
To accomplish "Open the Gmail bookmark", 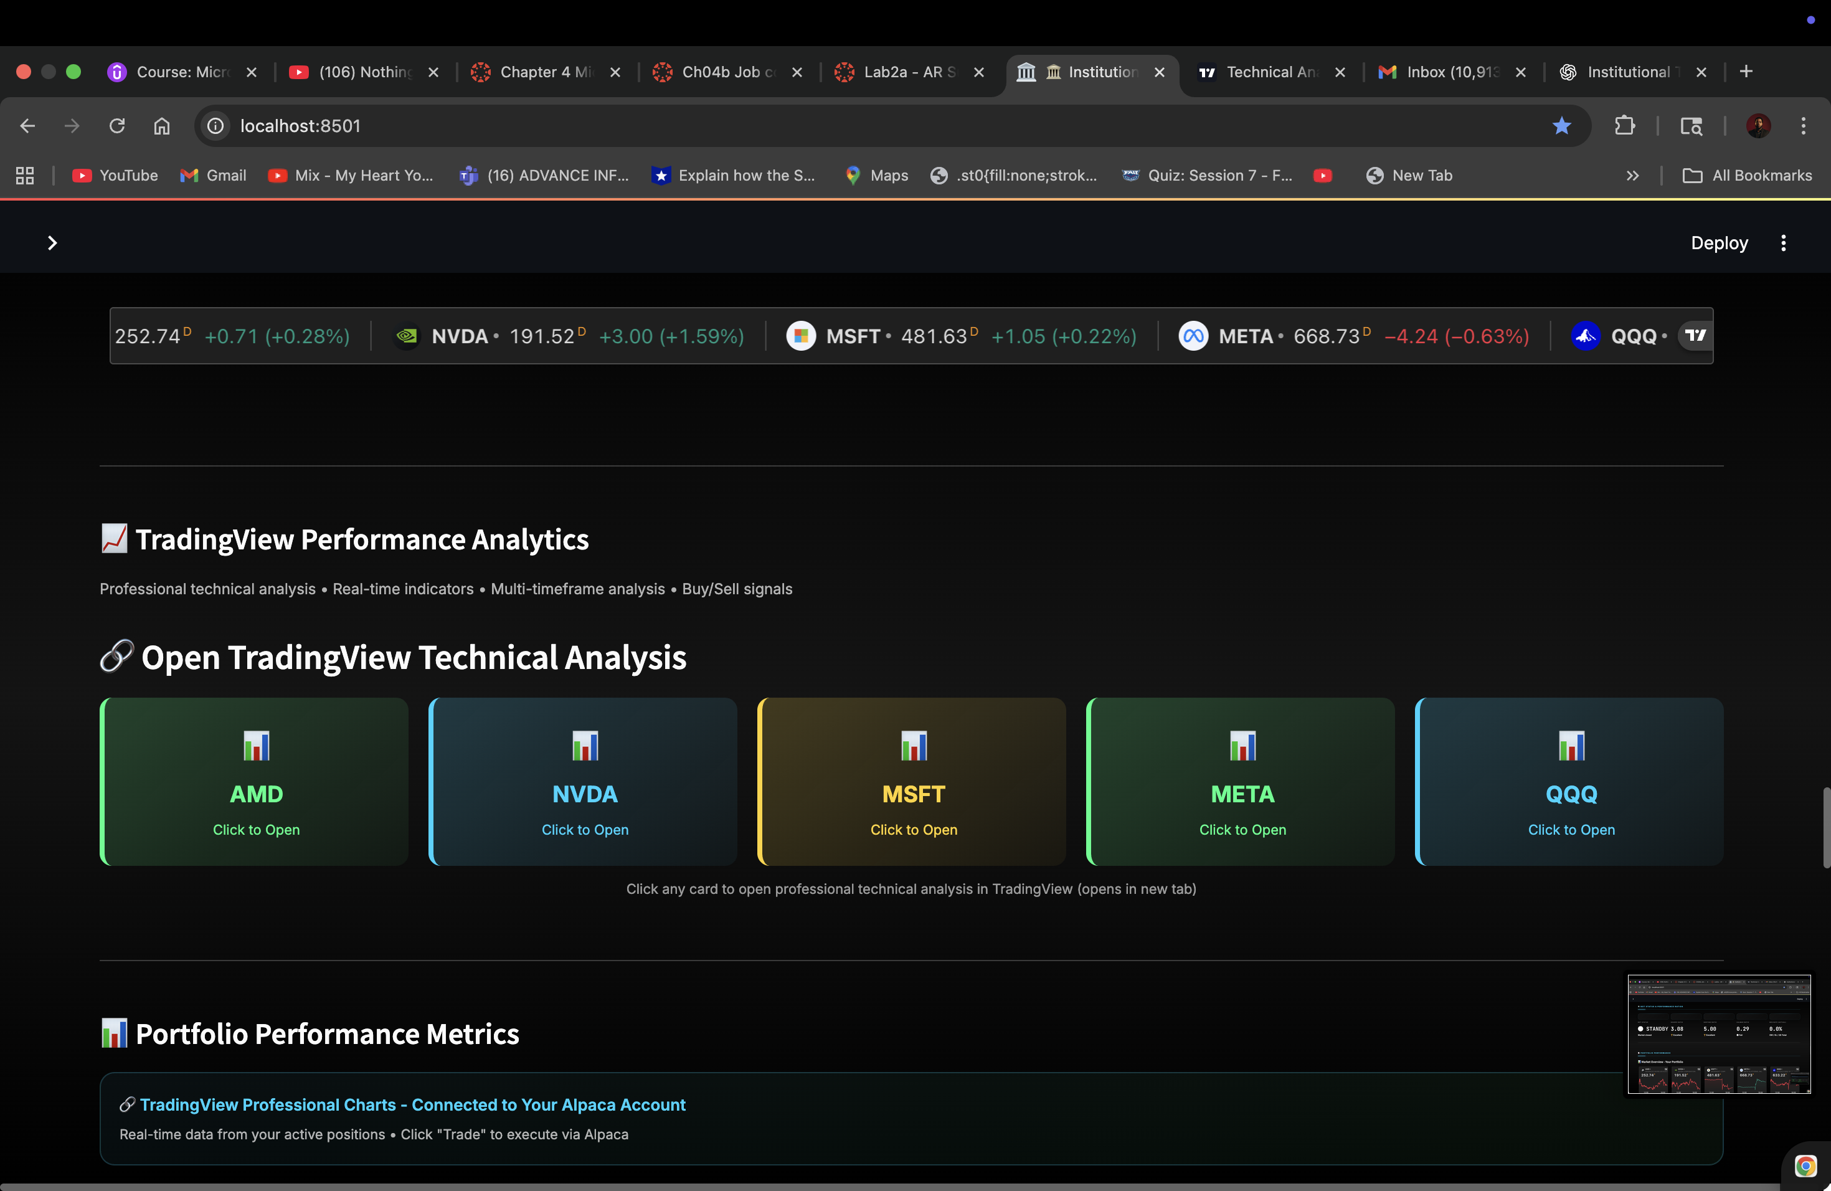I will (x=213, y=176).
